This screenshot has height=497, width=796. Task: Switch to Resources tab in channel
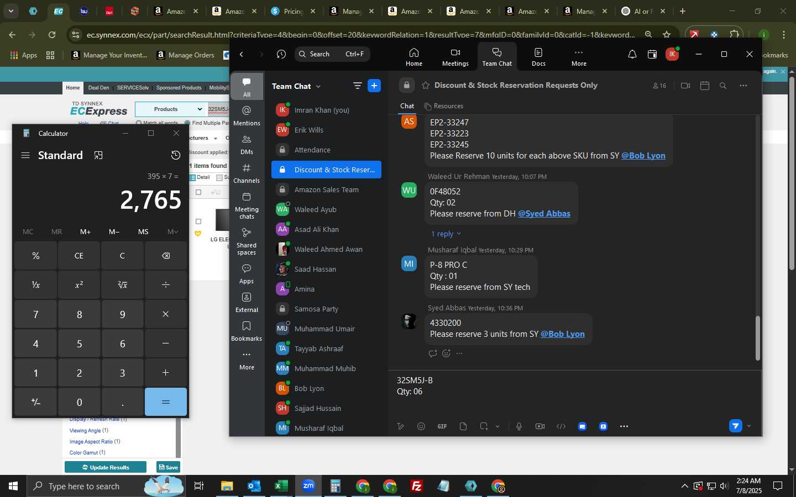point(444,106)
